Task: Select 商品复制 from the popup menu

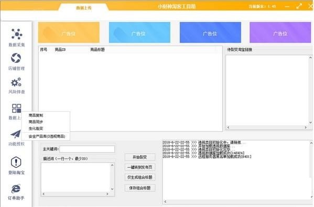Action: point(36,115)
